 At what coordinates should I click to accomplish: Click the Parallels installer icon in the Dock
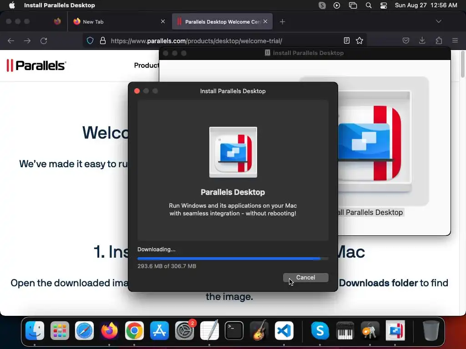pyautogui.click(x=395, y=330)
